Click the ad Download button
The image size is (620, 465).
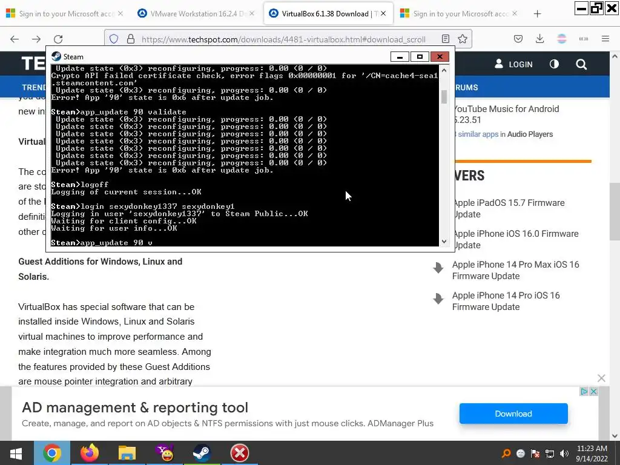coord(513,414)
